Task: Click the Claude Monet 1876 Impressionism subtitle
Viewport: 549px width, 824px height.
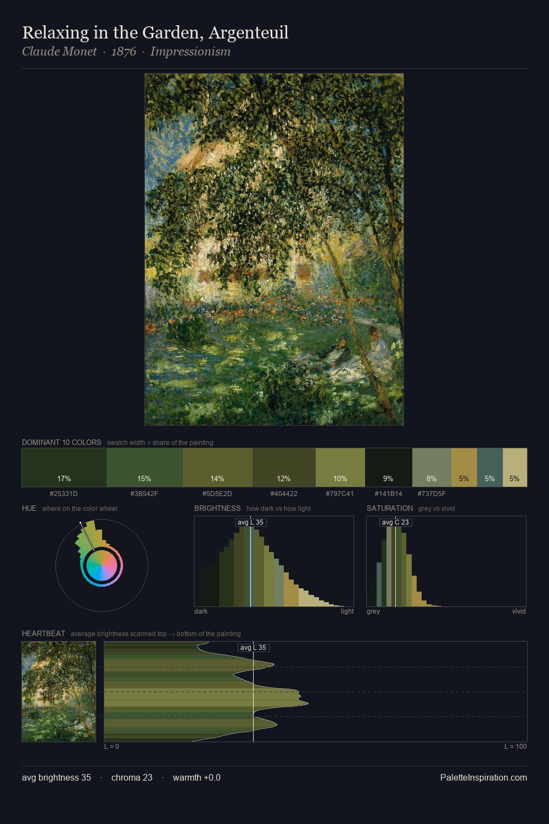Action: click(126, 52)
